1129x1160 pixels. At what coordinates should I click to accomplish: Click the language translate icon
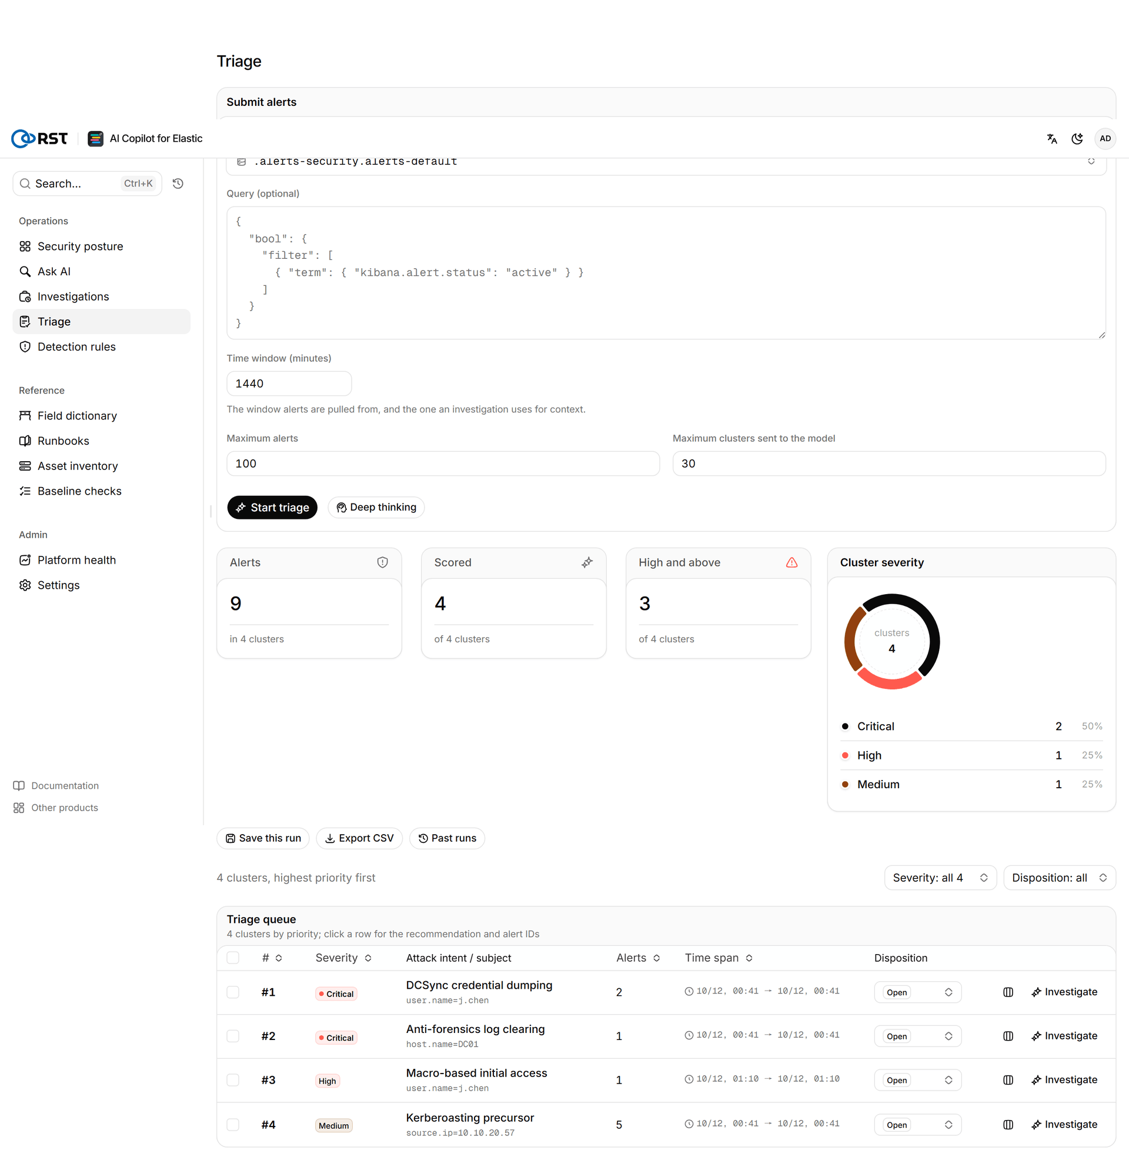tap(1052, 139)
